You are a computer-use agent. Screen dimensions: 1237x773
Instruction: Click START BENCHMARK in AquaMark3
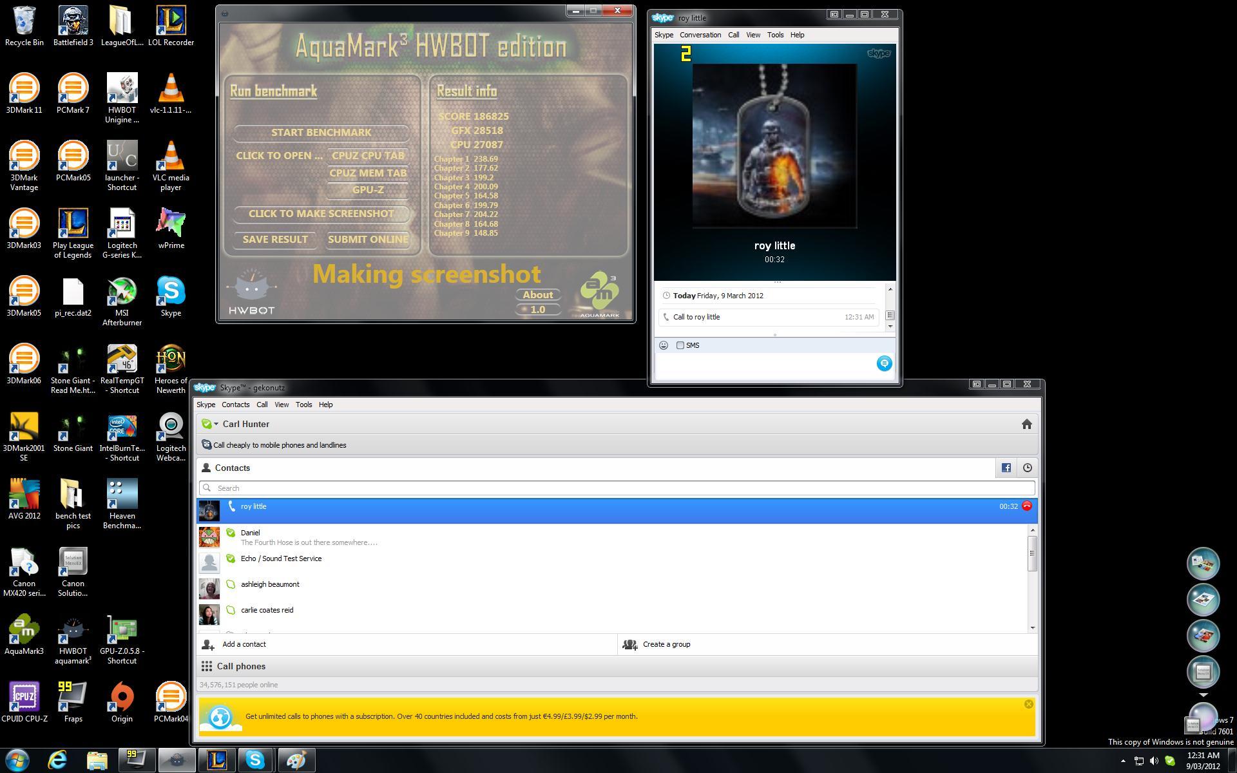pos(321,133)
